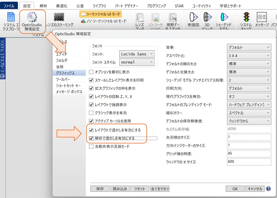Open the 現代グラフィクスを無効 dropdown
Viewport: 277px width, 198px height.
249,96
